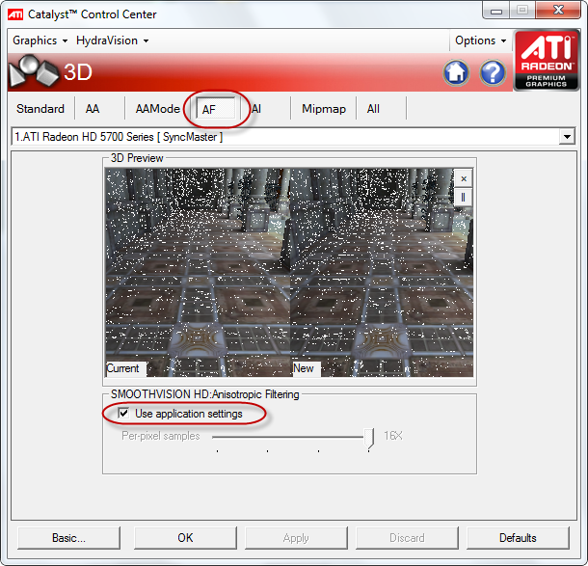Click the Per-pixel samples slider handle
Viewport: 588px width, 566px height.
(369, 438)
